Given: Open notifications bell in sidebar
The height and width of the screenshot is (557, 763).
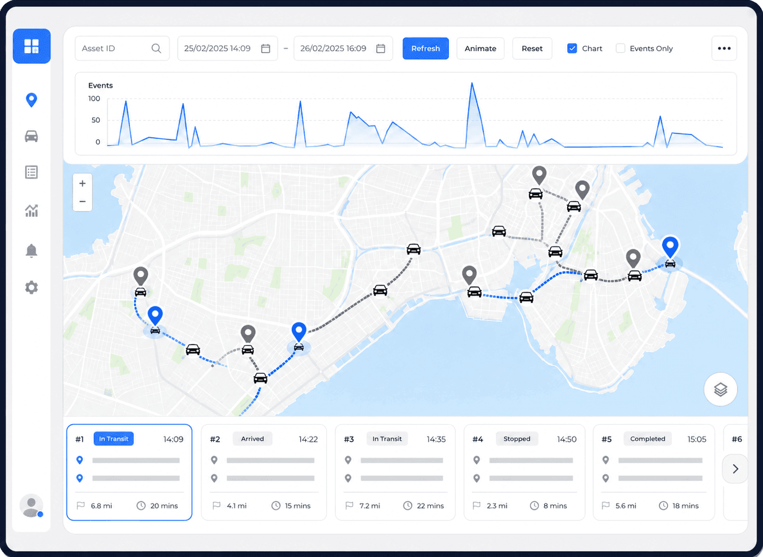Looking at the screenshot, I should pyautogui.click(x=32, y=250).
